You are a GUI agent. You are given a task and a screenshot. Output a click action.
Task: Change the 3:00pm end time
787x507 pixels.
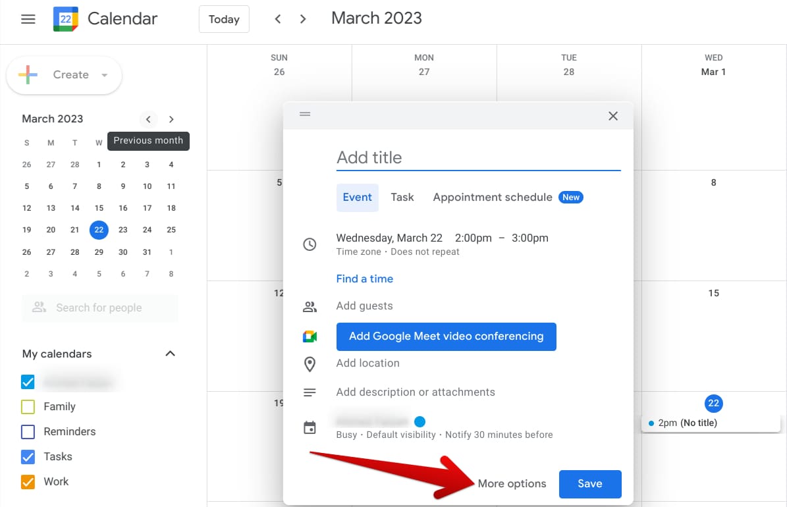pyautogui.click(x=530, y=238)
